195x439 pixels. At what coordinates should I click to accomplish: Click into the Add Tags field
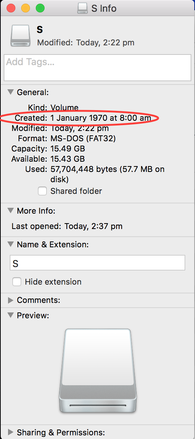[x=97, y=68]
